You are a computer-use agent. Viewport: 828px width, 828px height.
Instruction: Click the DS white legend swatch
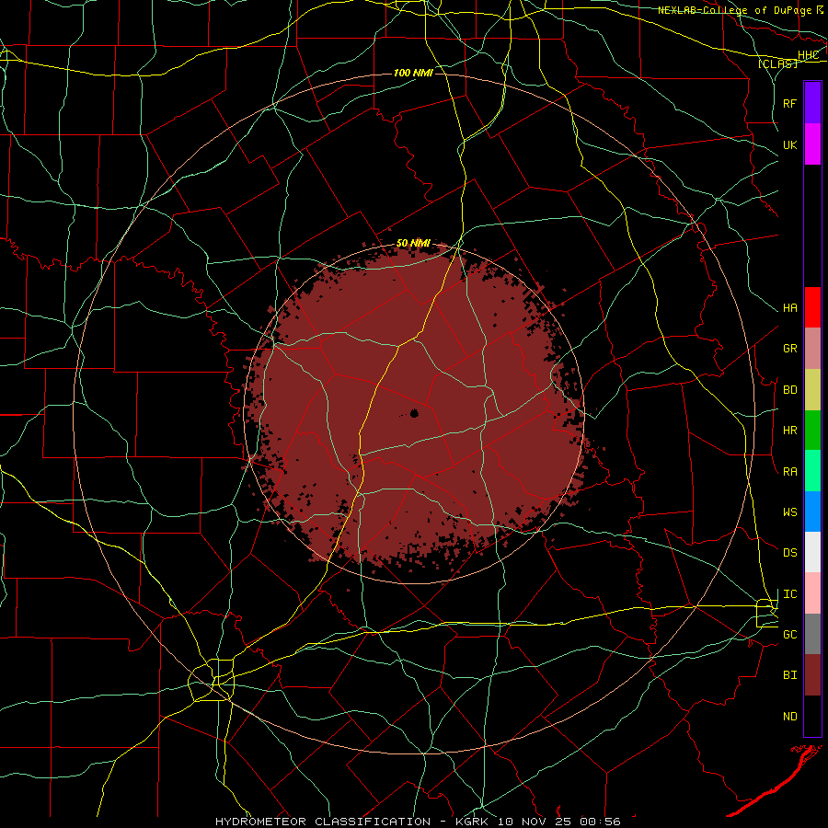click(812, 552)
